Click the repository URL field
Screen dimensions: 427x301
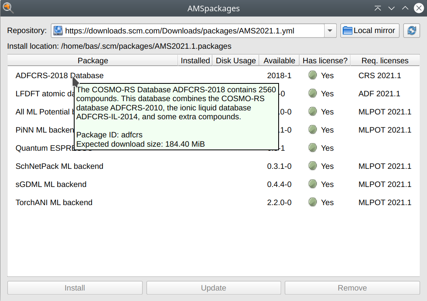tap(188, 31)
